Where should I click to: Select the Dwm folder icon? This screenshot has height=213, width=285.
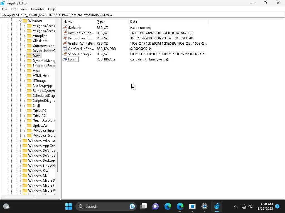click(x=29, y=55)
